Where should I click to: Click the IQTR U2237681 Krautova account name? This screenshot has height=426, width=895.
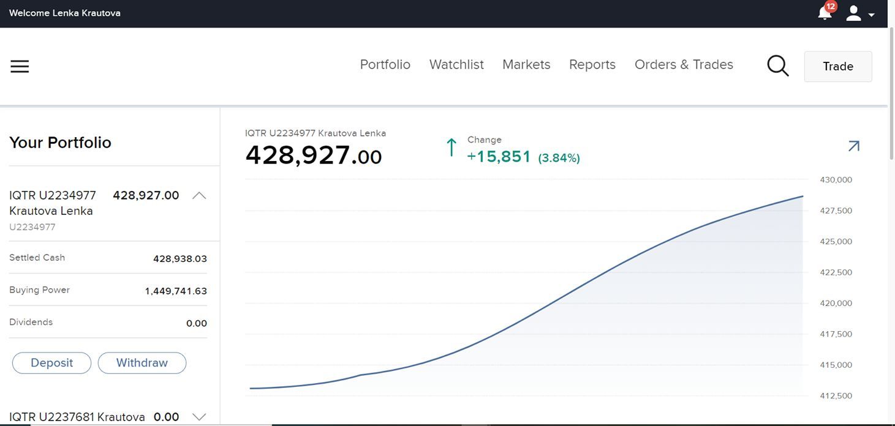coord(77,417)
